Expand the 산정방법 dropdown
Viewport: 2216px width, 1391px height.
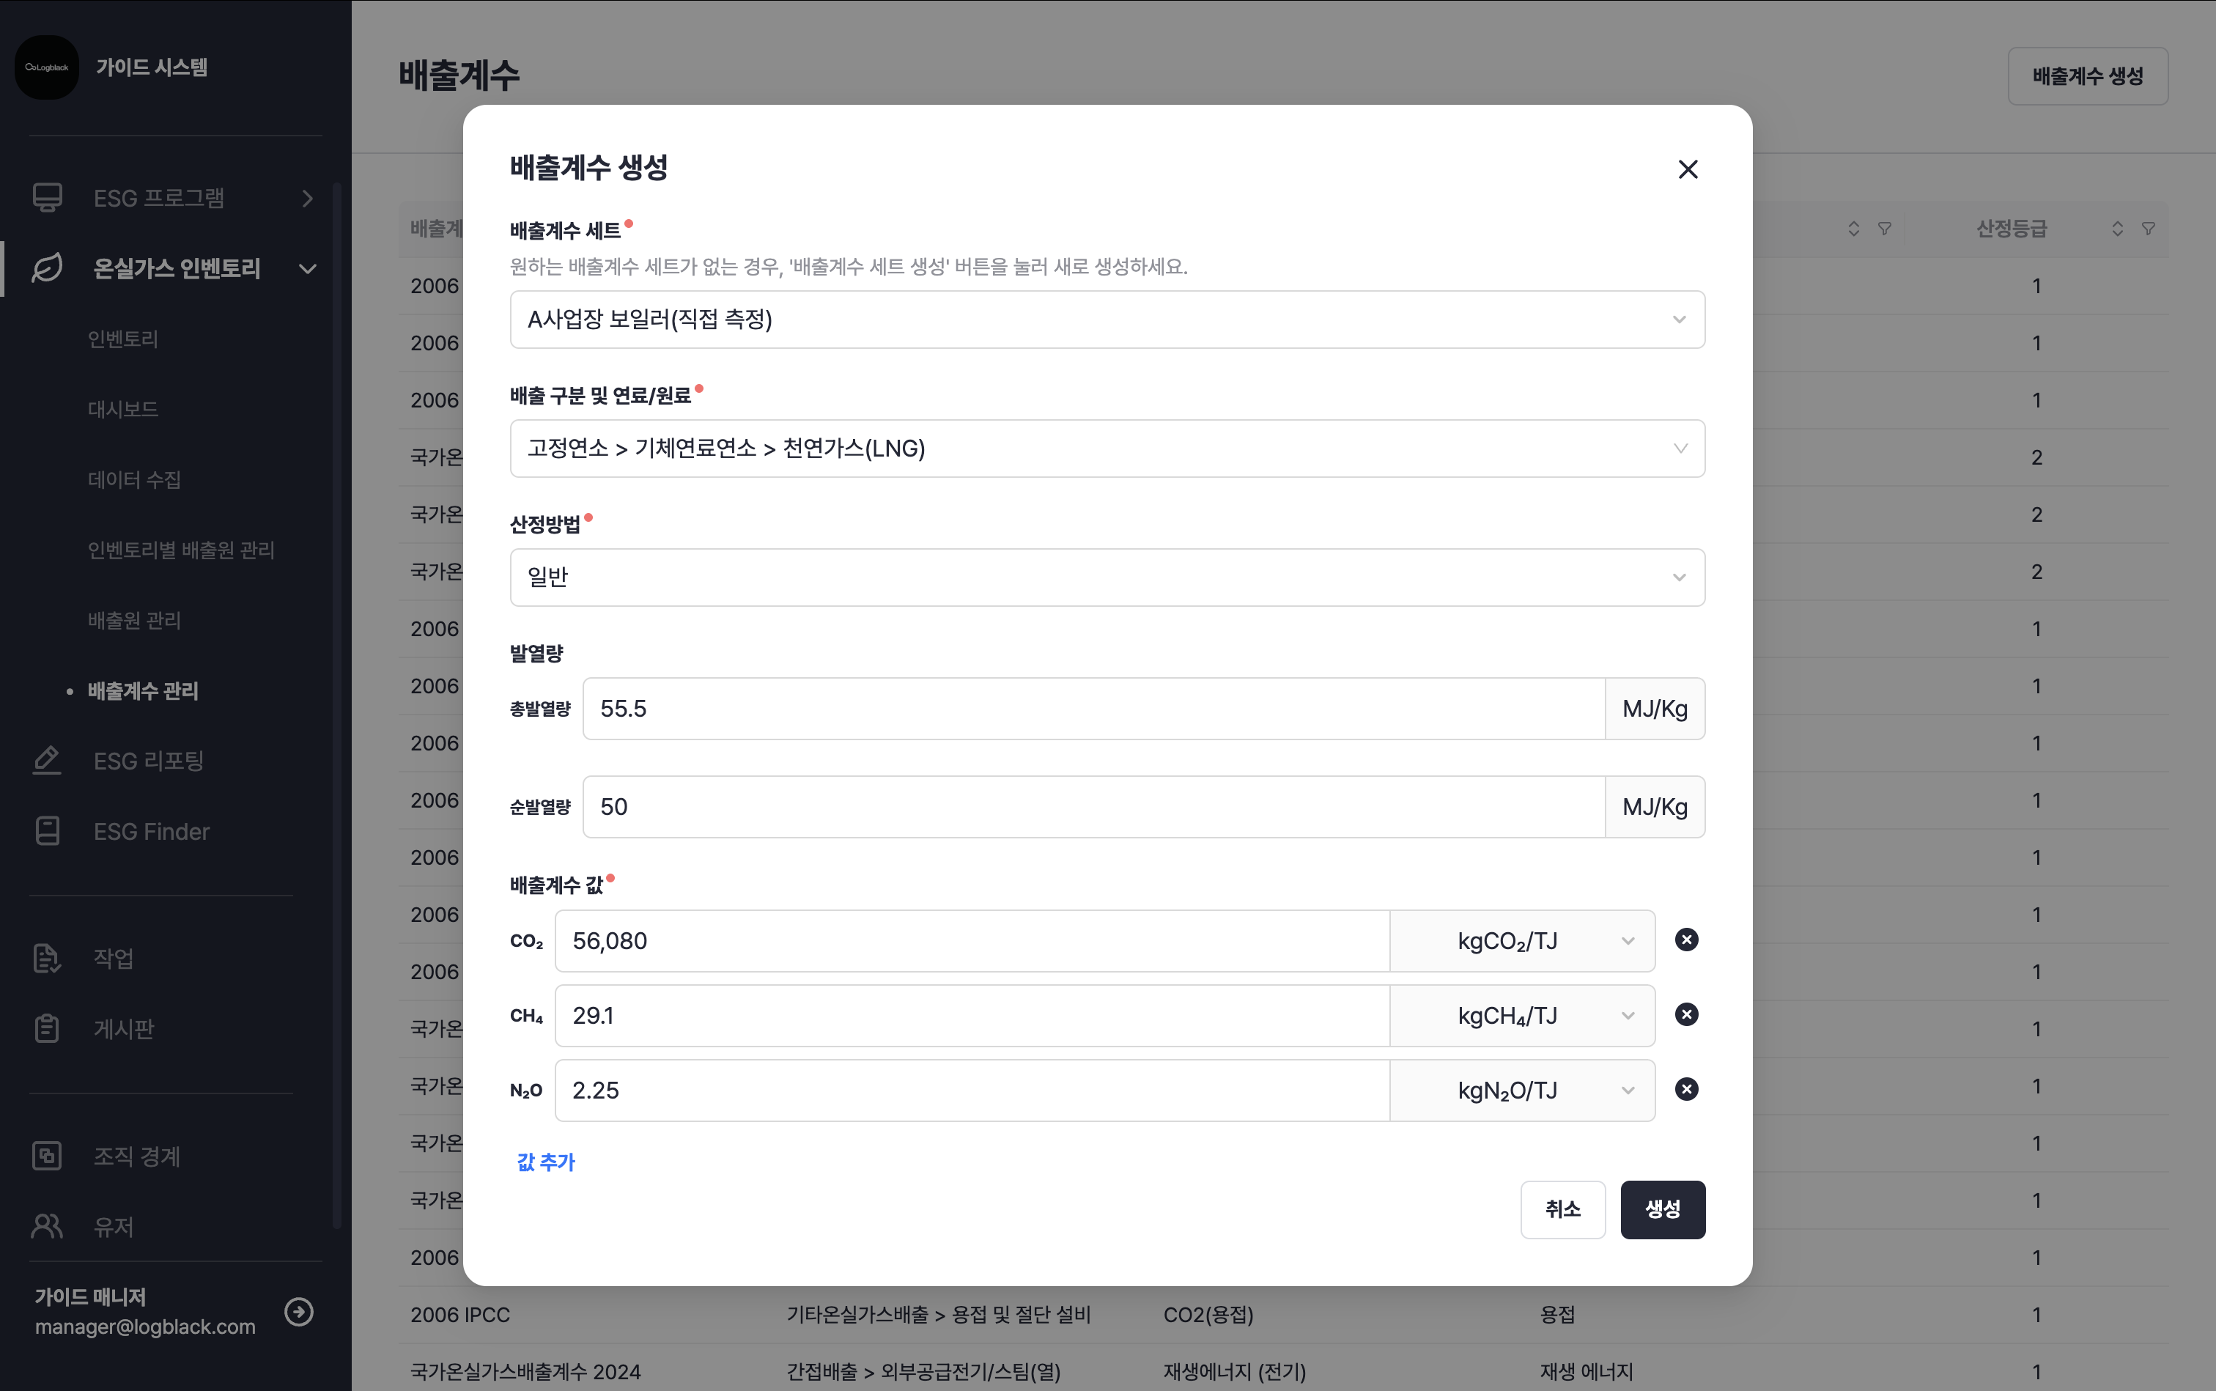[1107, 577]
